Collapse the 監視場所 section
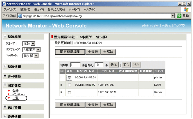 pos(5,36)
